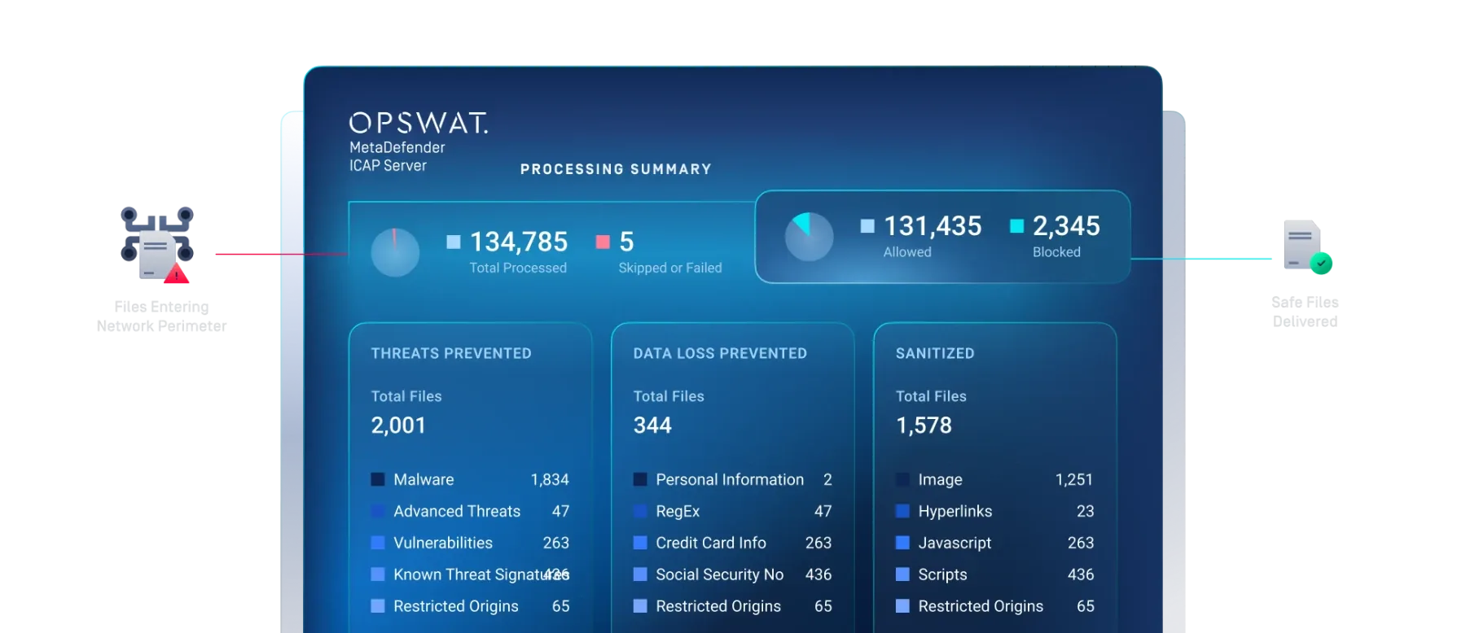Select the Social Security No label
Image resolution: width=1466 pixels, height=633 pixels.
point(720,574)
